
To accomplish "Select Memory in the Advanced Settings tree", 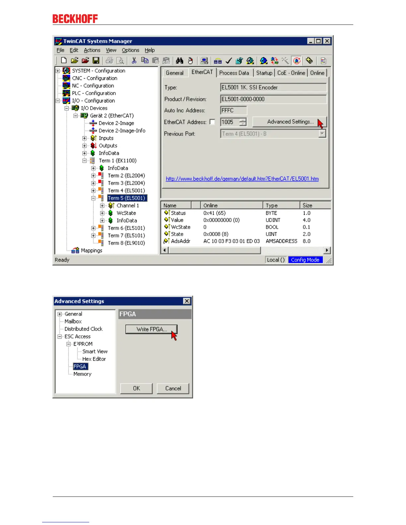I will coord(82,374).
